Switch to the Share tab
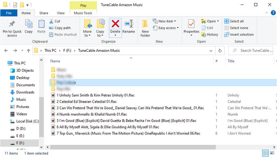This screenshot has width=277, height=157. coord(44,13)
